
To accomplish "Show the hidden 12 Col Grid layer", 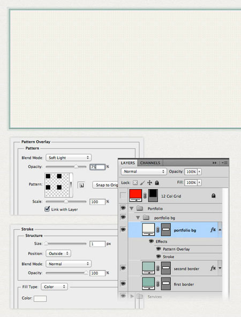I will pyautogui.click(x=123, y=196).
